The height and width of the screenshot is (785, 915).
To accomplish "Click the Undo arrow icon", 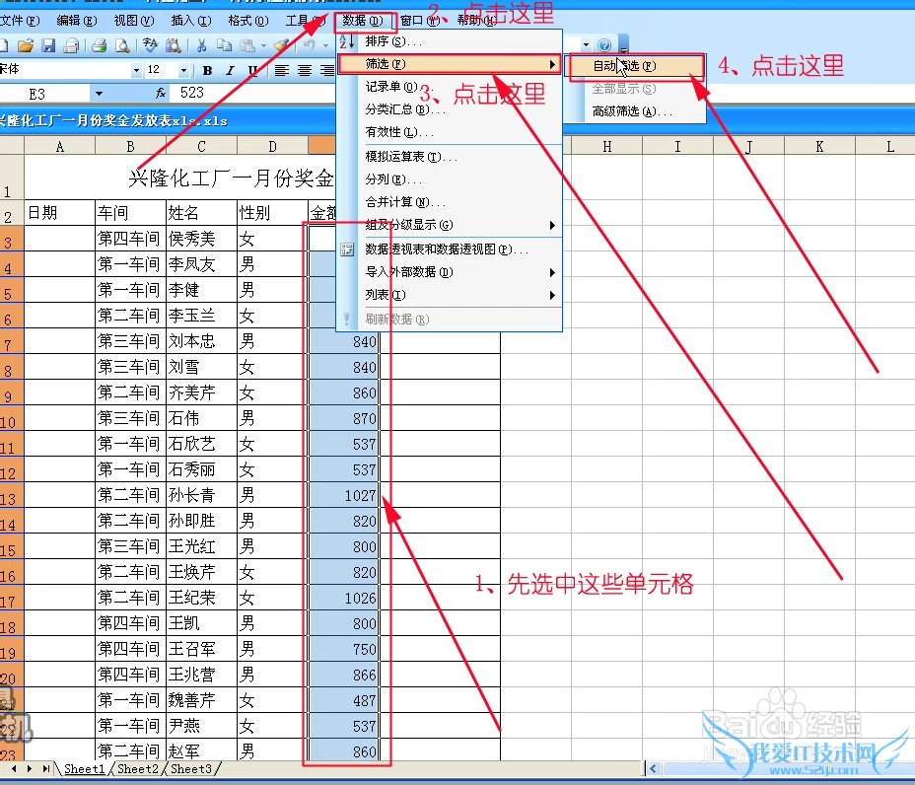I will pos(310,45).
